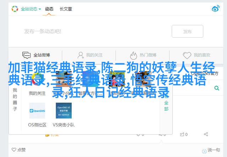Click the green search magnifier icon
The width and height of the screenshot is (227, 157).
217,88
